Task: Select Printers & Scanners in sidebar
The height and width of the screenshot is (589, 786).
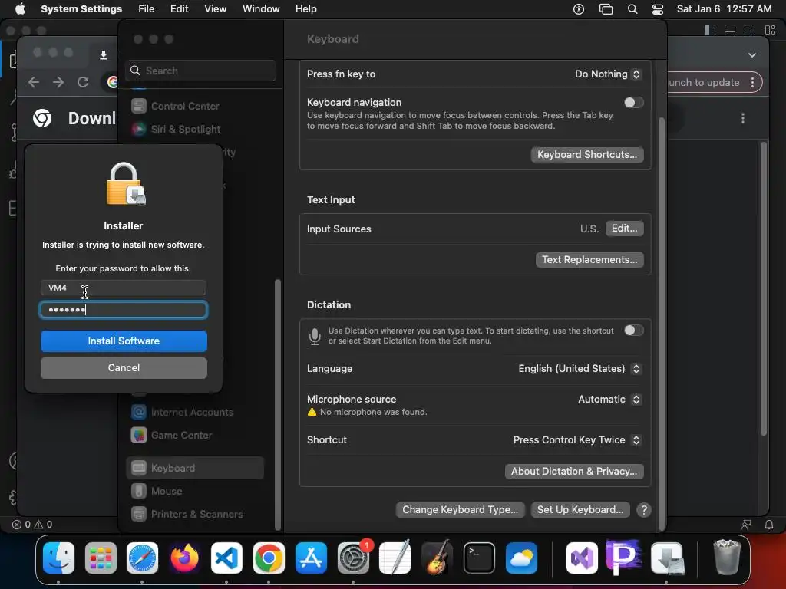Action: pyautogui.click(x=194, y=515)
